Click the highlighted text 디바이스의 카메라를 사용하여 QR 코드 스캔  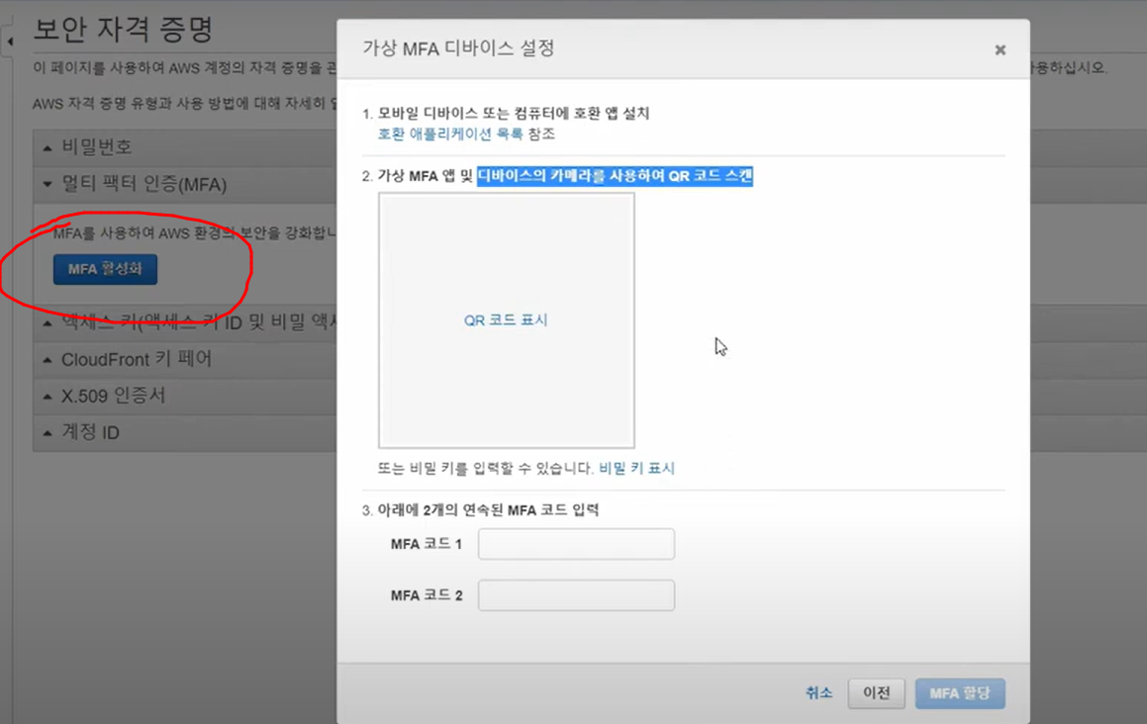tap(615, 176)
